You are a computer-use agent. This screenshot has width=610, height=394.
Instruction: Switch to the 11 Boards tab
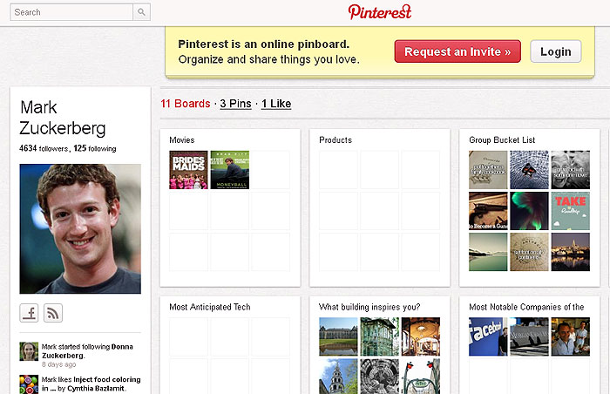[x=186, y=104]
